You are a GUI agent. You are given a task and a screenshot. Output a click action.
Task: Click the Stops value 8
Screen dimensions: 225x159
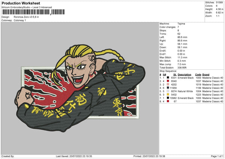pos(178,31)
